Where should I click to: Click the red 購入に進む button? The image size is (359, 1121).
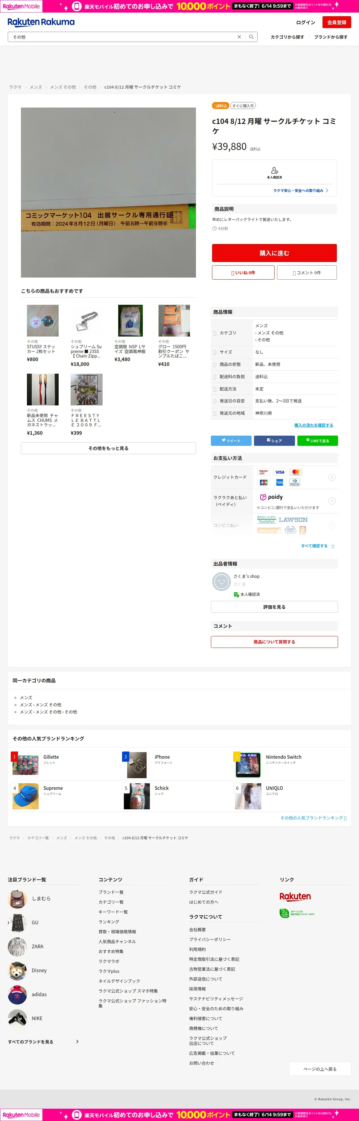(274, 253)
